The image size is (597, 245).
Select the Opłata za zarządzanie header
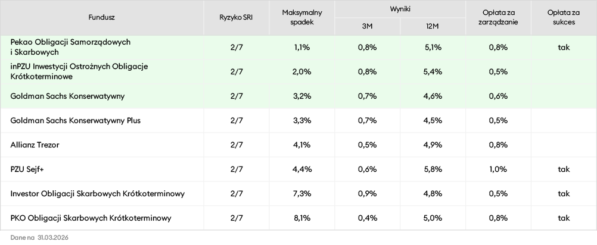(500, 17)
